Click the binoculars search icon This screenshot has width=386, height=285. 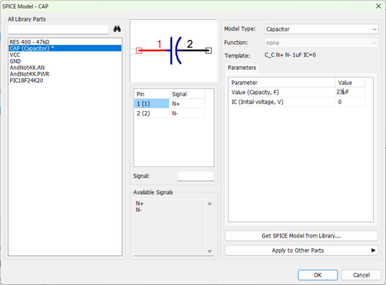pos(117,29)
